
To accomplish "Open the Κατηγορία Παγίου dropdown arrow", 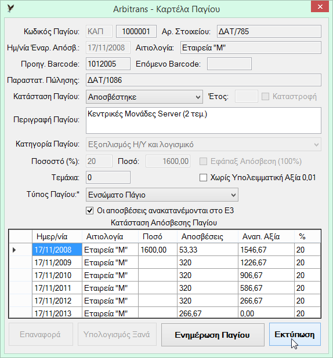I will tap(316, 144).
